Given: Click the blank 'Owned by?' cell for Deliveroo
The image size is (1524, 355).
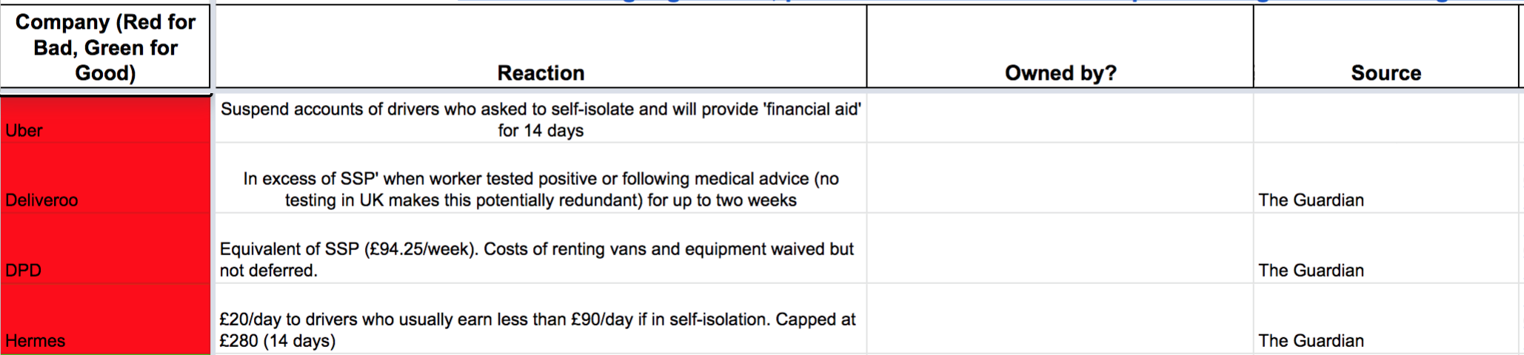Looking at the screenshot, I should pos(1060,179).
